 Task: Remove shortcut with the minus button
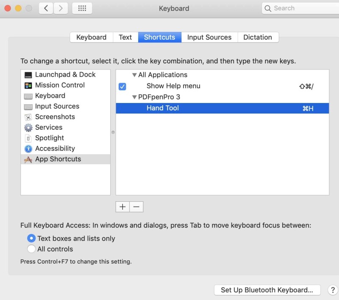(x=136, y=206)
